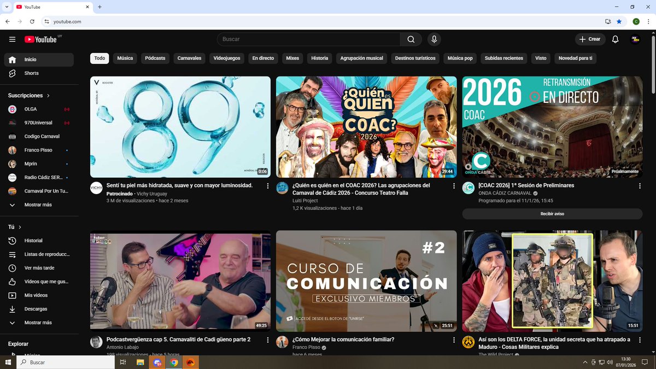This screenshot has width=656, height=369.
Task: Open Vídeos que me gustan
Action: tap(39, 282)
